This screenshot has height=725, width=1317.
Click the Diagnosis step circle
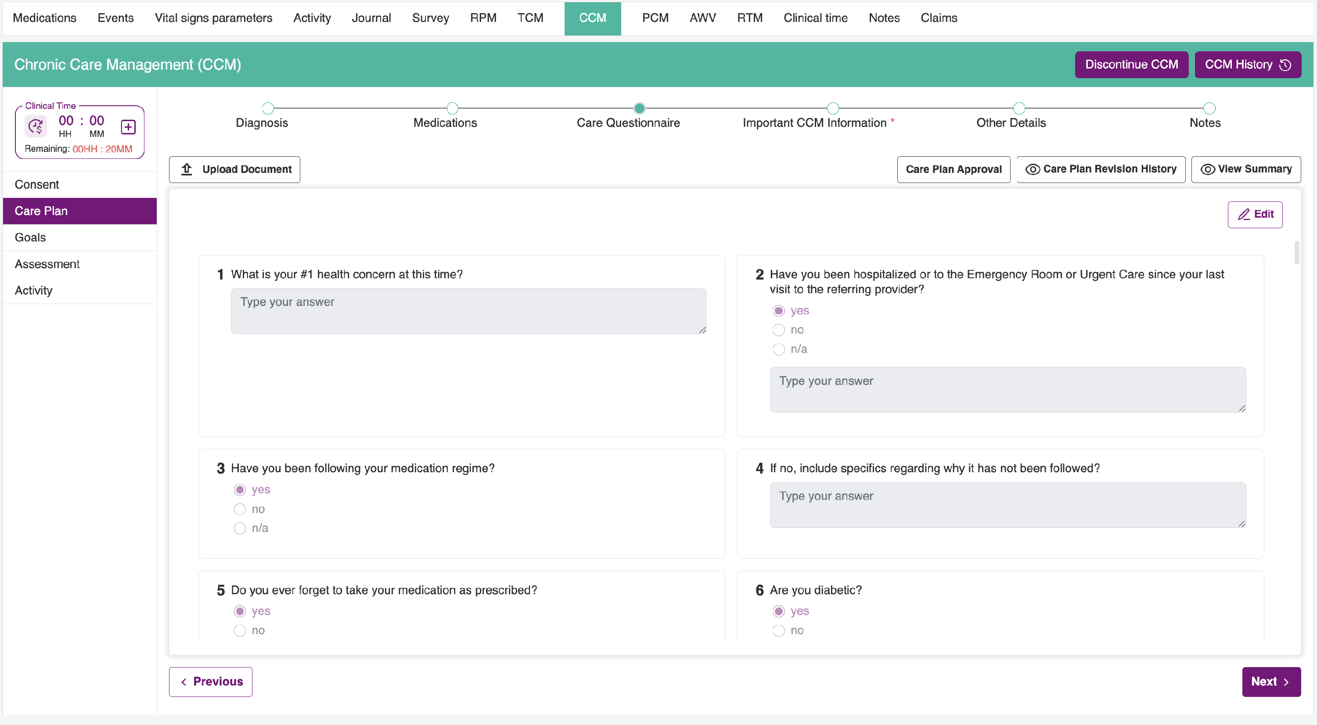coord(268,108)
